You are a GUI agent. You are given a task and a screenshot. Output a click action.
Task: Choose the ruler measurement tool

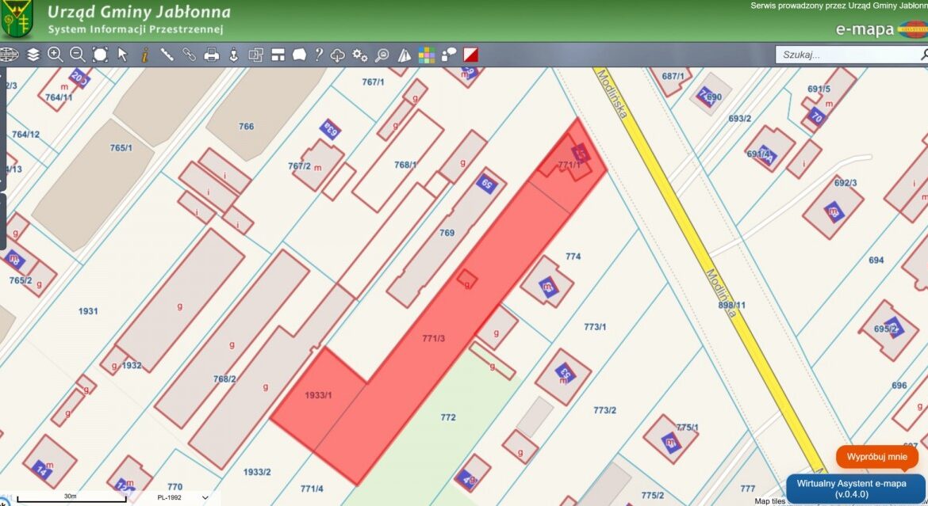(x=167, y=55)
